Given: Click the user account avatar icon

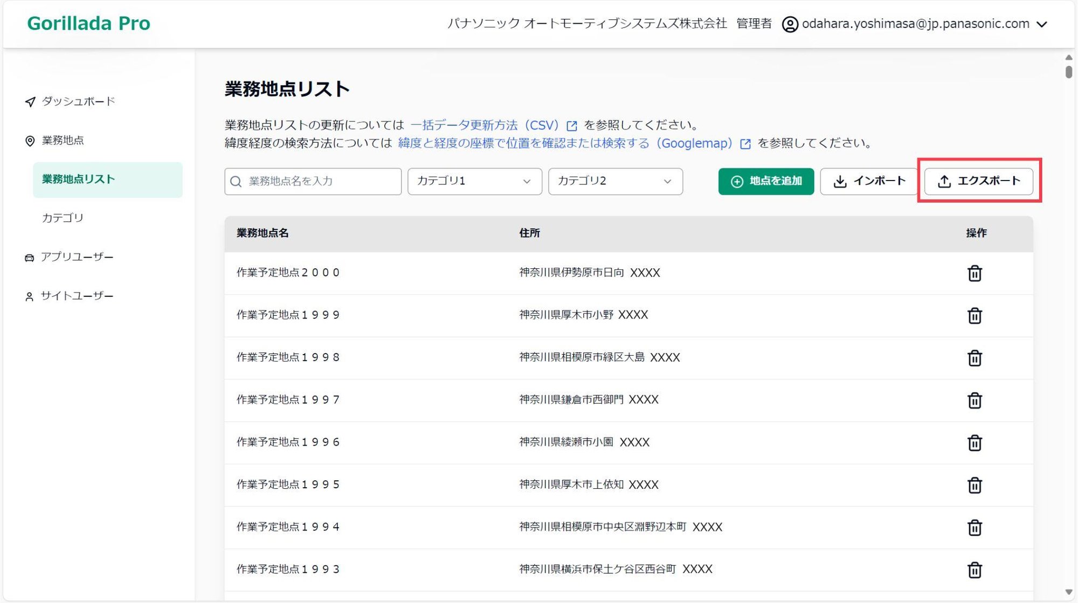Looking at the screenshot, I should pyautogui.click(x=790, y=24).
